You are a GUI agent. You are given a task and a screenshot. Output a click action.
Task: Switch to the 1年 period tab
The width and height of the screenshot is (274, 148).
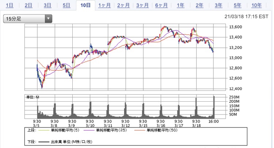[180, 5]
